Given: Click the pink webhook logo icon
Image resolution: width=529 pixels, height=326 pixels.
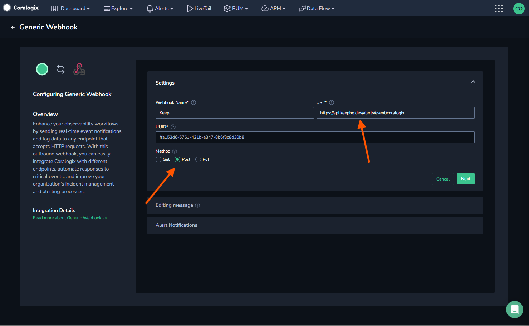Looking at the screenshot, I should [79, 69].
